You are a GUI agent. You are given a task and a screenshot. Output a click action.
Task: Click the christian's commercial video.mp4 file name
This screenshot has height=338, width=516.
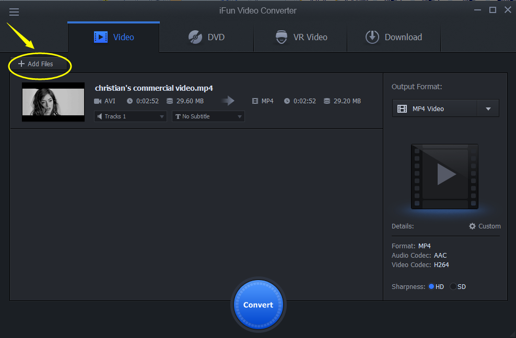click(154, 88)
